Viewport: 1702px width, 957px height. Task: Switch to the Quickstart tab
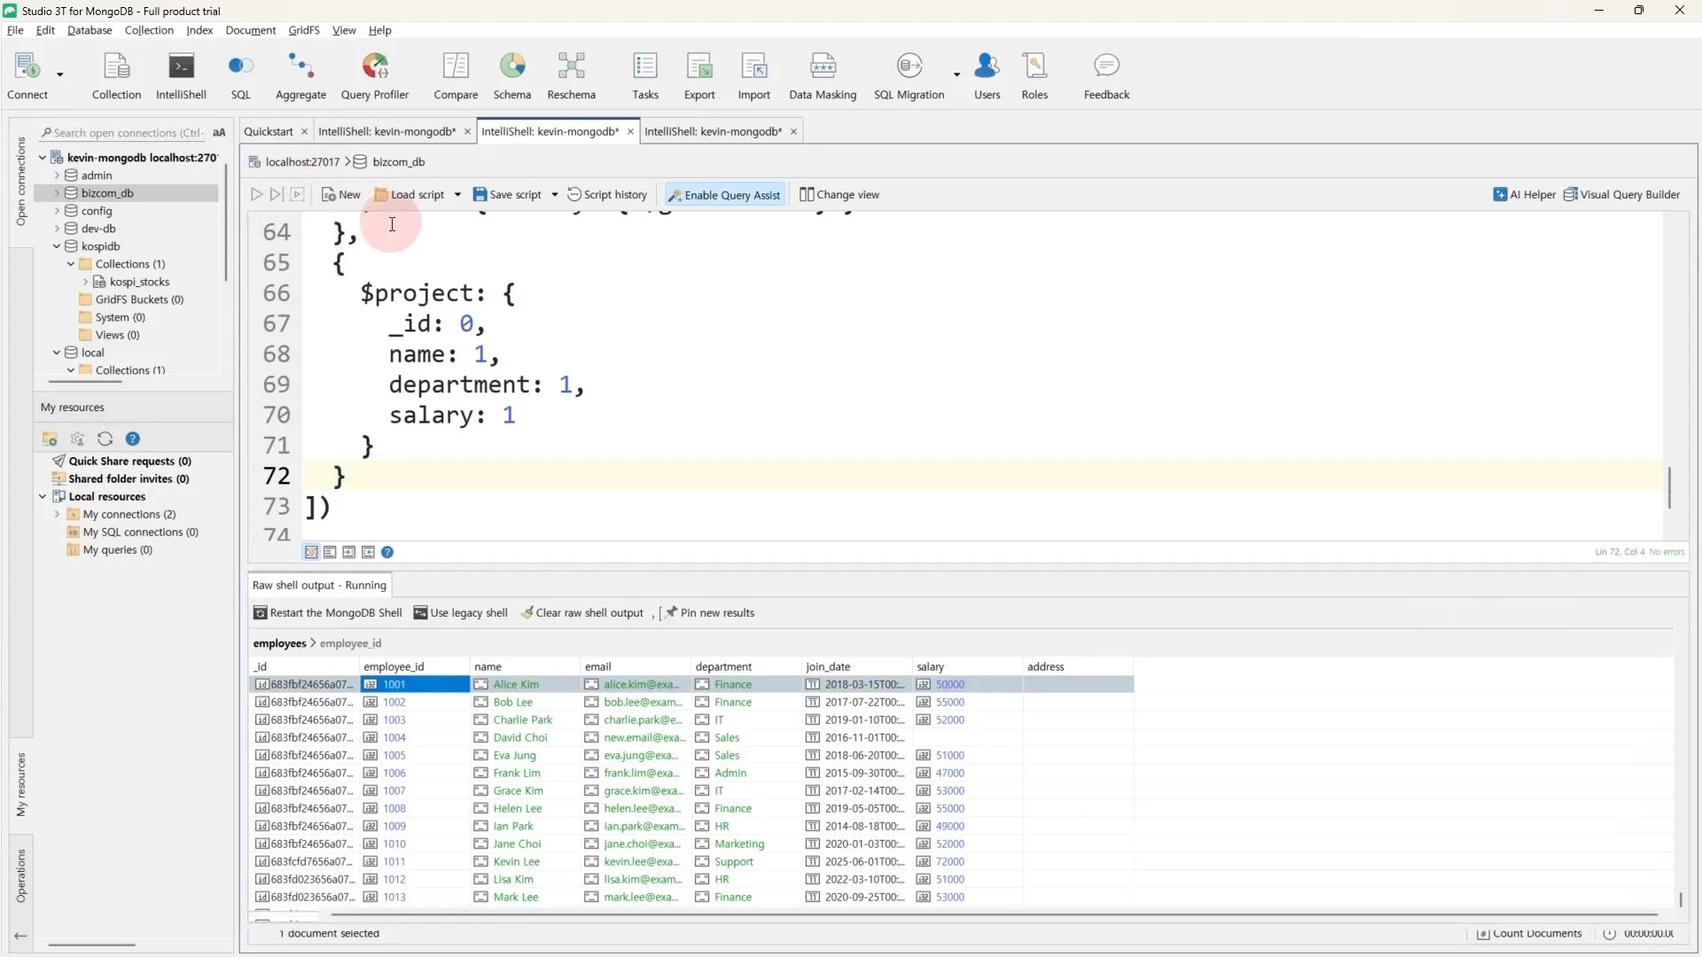268,131
